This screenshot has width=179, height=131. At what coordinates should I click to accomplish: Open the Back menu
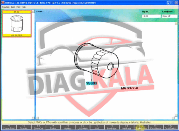coord(13,7)
